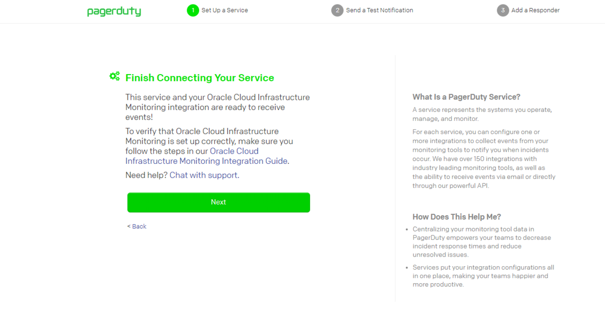Click the green Next button

[218, 202]
